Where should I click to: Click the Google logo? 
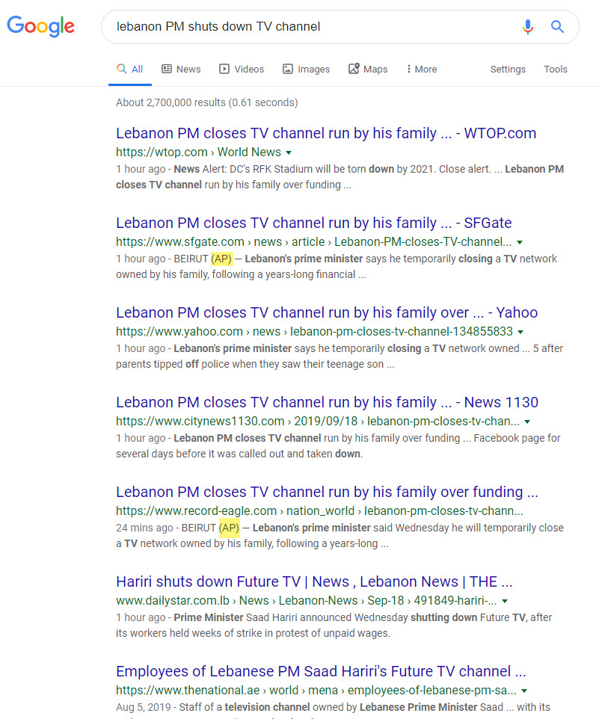click(x=41, y=26)
